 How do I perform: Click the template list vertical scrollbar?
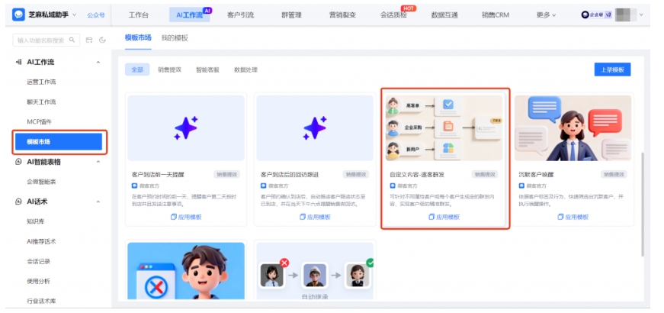(643, 205)
